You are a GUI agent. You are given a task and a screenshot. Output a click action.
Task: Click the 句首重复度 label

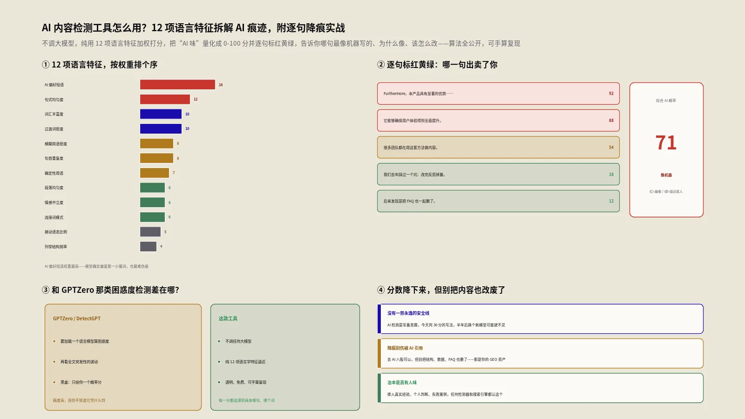tap(54, 158)
